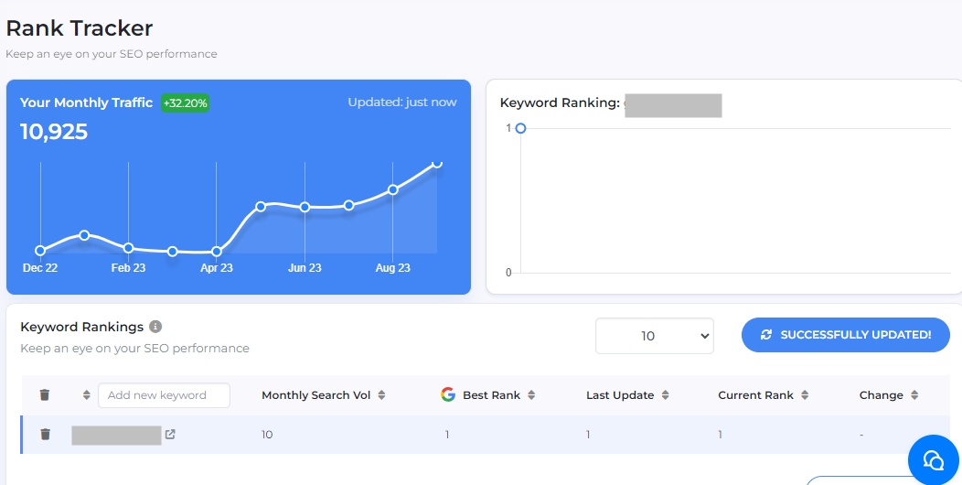Sort by Change column
Image resolution: width=962 pixels, height=485 pixels.
[914, 395]
